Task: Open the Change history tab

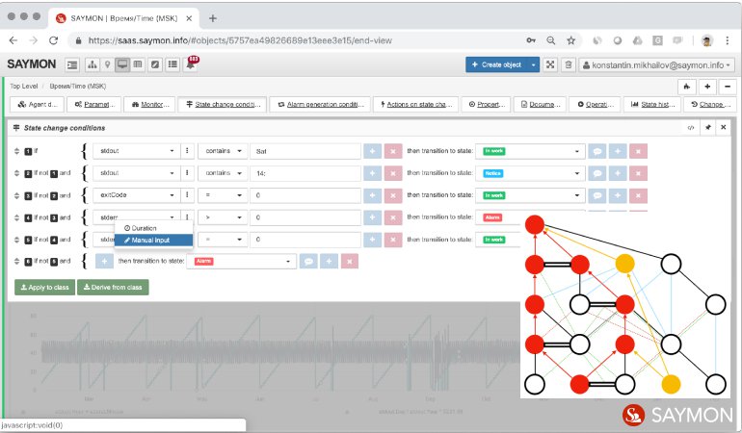Action: [709, 105]
